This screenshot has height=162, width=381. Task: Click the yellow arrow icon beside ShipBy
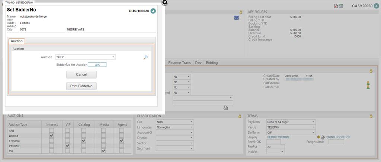[318, 137]
